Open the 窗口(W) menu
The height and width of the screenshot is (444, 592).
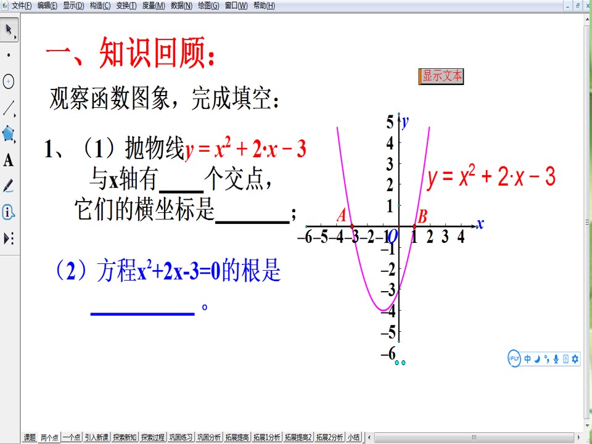coord(236,6)
